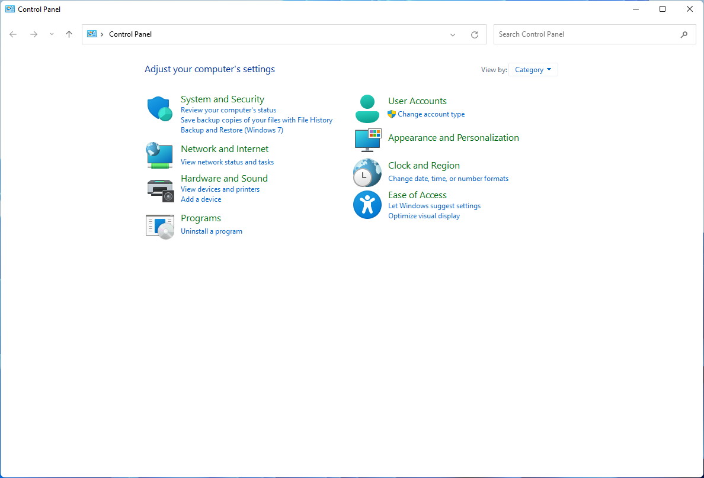Click the Network and Internet globe icon
The image size is (704, 478).
159,155
